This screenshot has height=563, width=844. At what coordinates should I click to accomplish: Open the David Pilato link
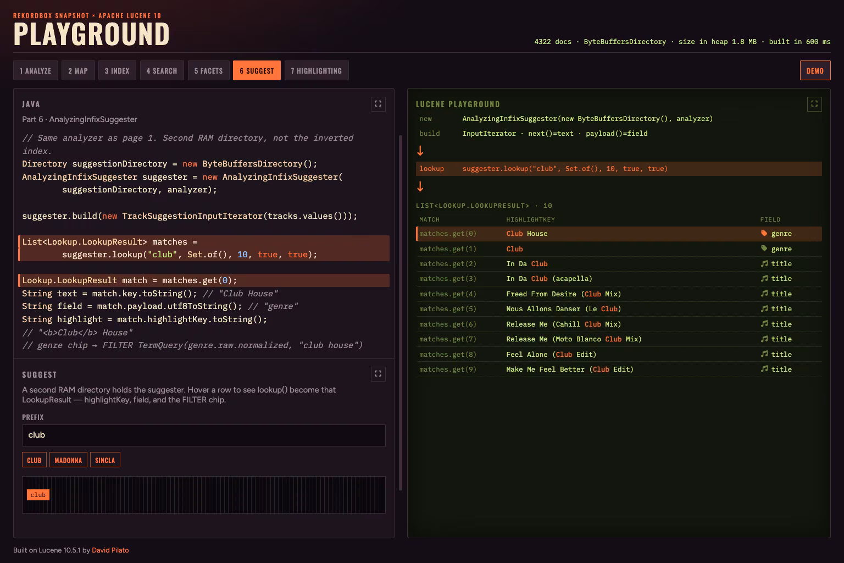point(110,550)
